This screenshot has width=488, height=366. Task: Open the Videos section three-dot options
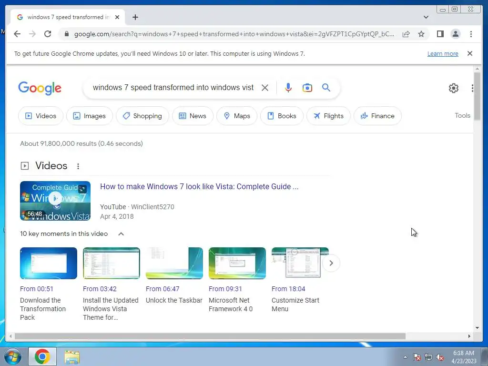[78, 166]
